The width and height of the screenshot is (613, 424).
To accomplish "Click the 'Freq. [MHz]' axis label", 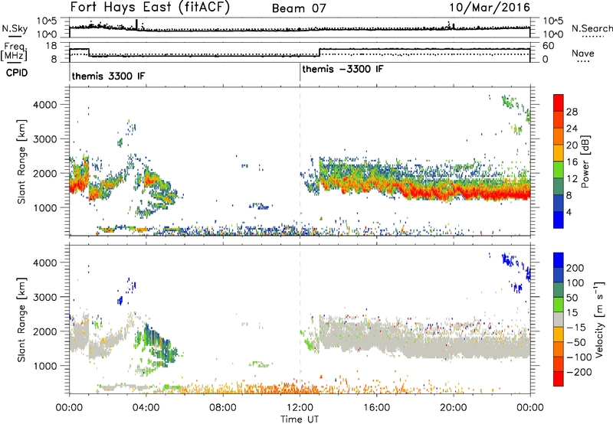I will coord(15,52).
